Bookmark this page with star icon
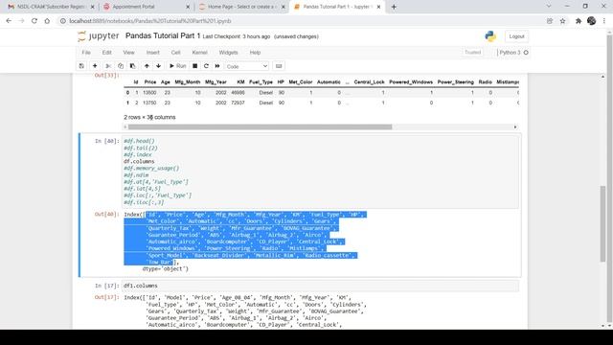This screenshot has width=613, height=345. pyautogui.click(x=562, y=21)
